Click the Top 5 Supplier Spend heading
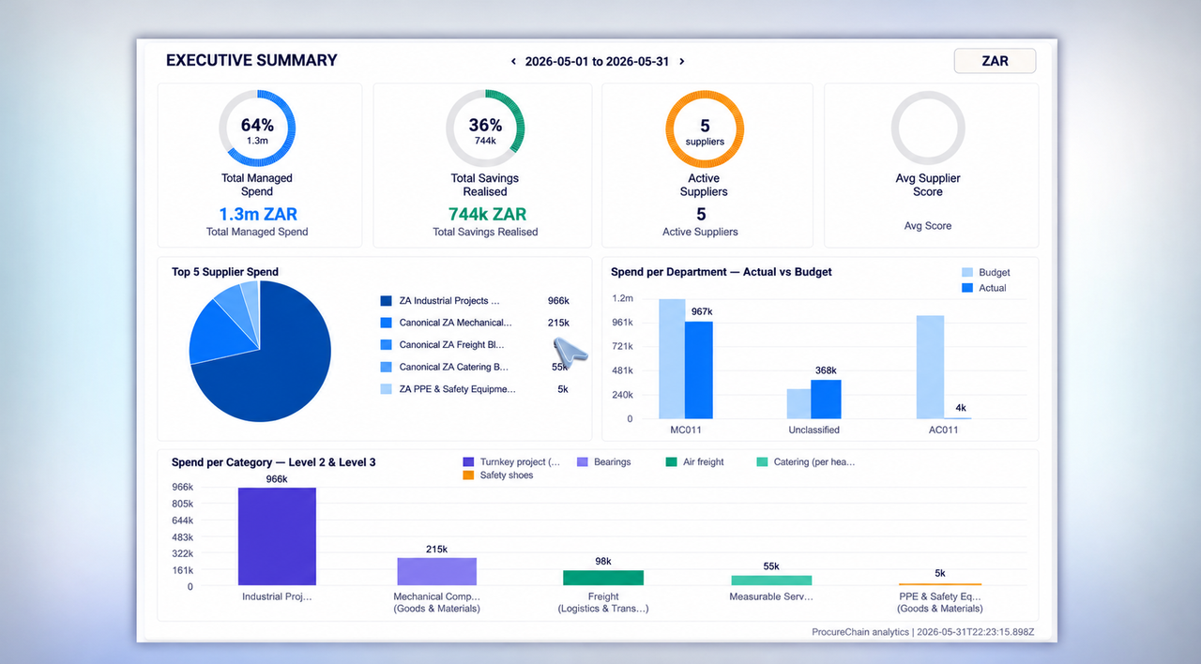This screenshot has height=664, width=1201. tap(225, 272)
